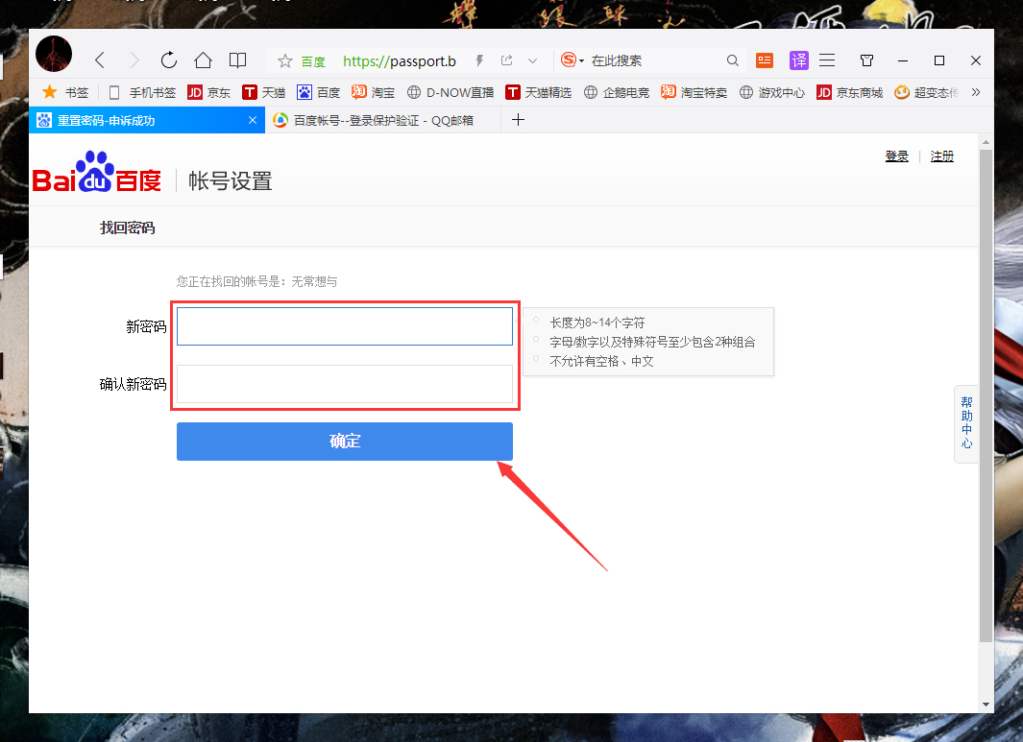Click the back navigation arrow
This screenshot has height=742, width=1023.
pos(100,60)
